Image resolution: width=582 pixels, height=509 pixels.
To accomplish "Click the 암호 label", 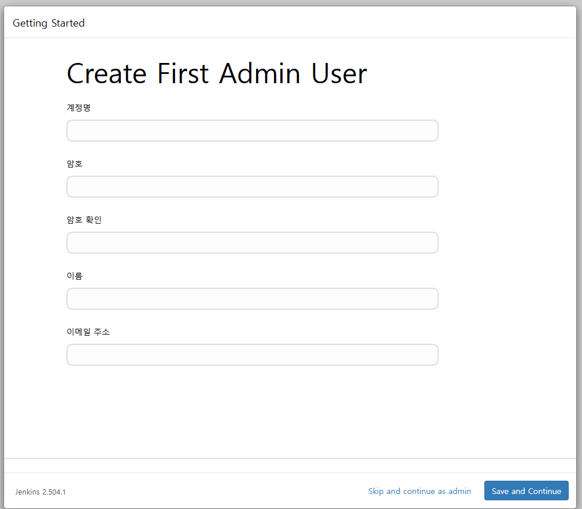I will (75, 164).
